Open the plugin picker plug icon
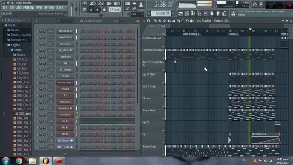This screenshot has width=293, height=165. click(218, 13)
